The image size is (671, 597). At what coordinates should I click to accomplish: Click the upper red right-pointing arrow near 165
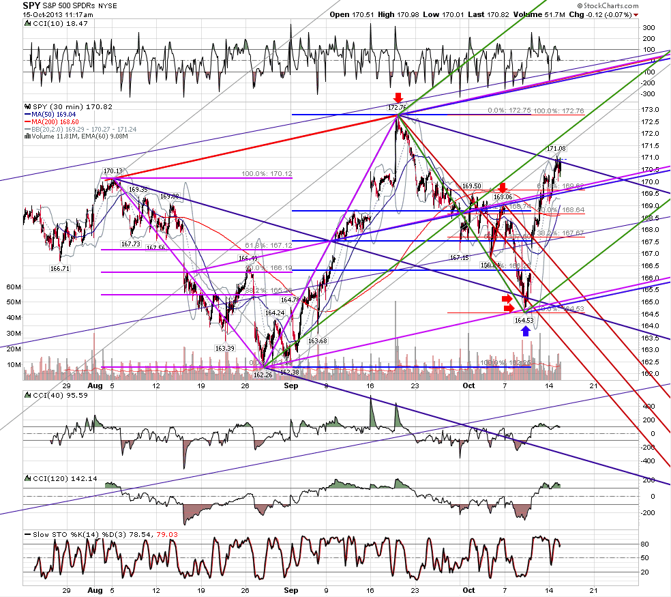pos(507,299)
